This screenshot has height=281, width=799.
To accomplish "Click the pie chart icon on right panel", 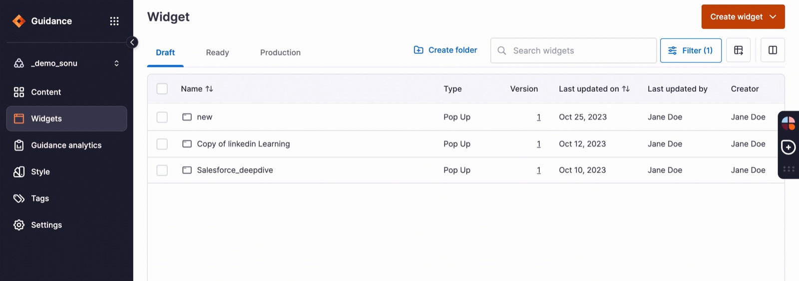I will point(789,123).
